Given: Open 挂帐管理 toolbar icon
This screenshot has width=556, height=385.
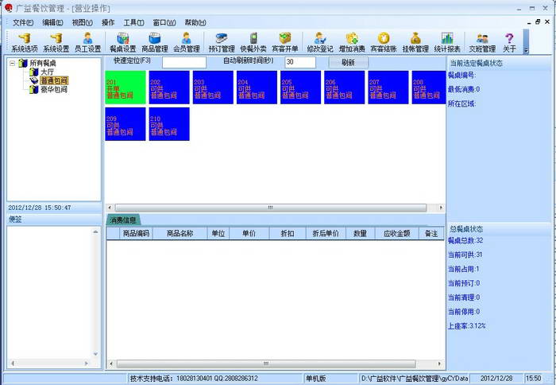Looking at the screenshot, I should (415, 42).
